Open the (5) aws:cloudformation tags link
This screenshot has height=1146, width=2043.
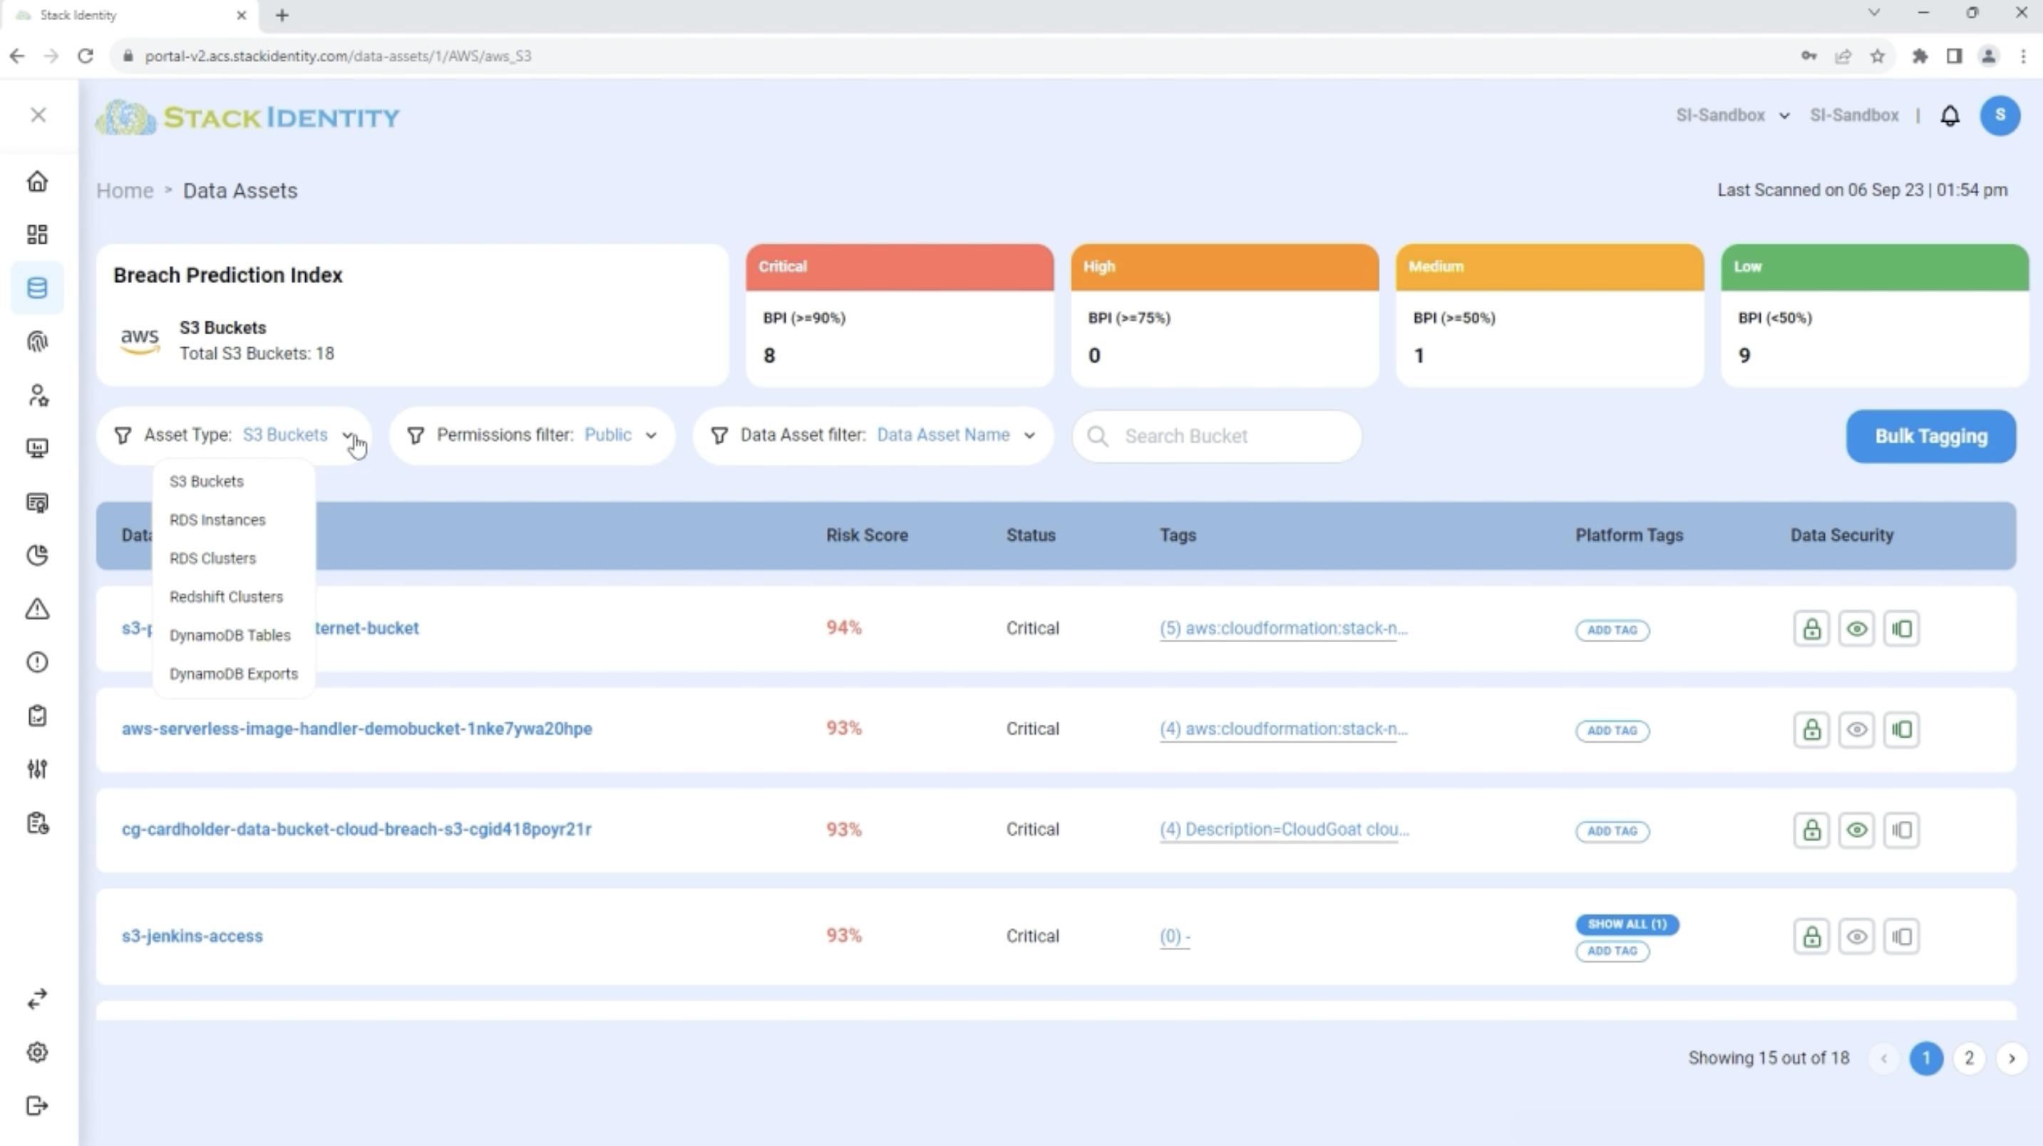pos(1283,628)
